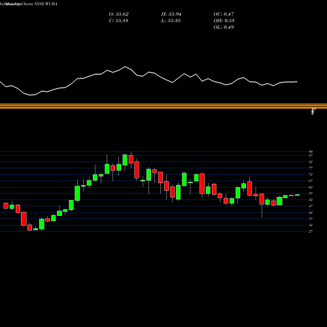Click the 77 price axis label
The width and height of the screenshot is (327, 327).
point(311,168)
